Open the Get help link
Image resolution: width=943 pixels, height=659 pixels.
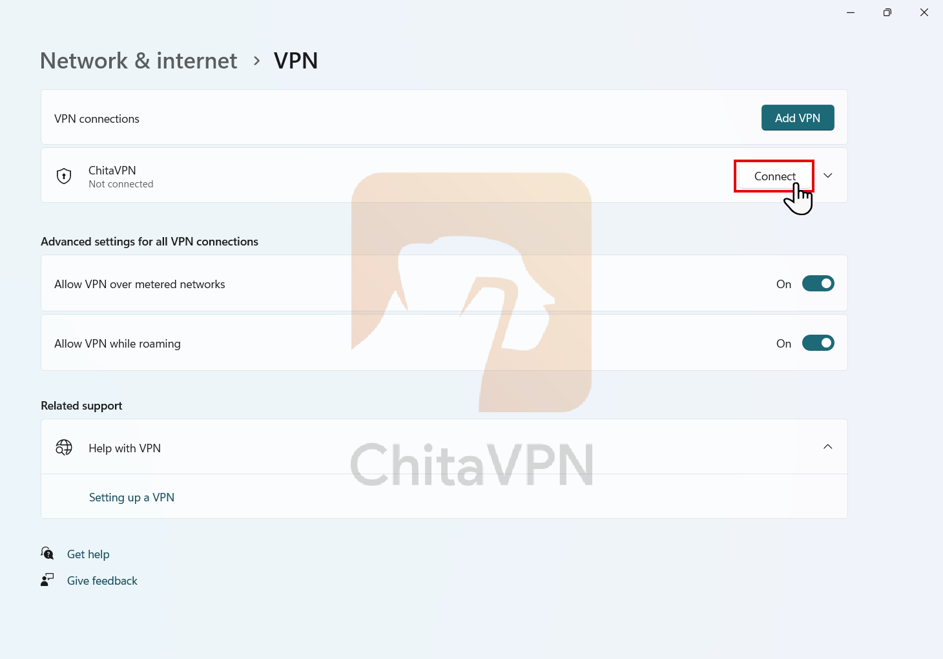[88, 554]
